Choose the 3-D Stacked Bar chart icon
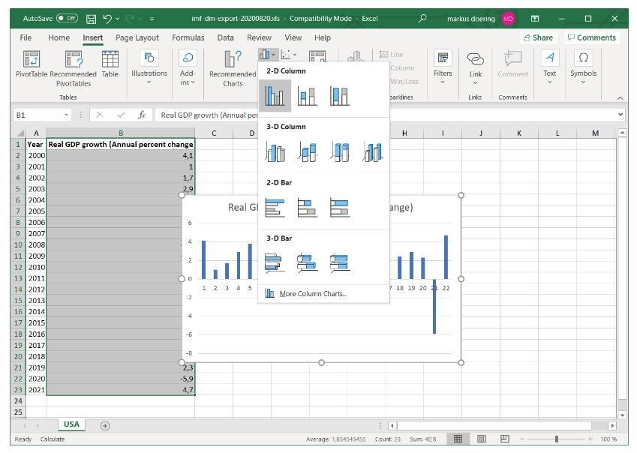 click(307, 262)
